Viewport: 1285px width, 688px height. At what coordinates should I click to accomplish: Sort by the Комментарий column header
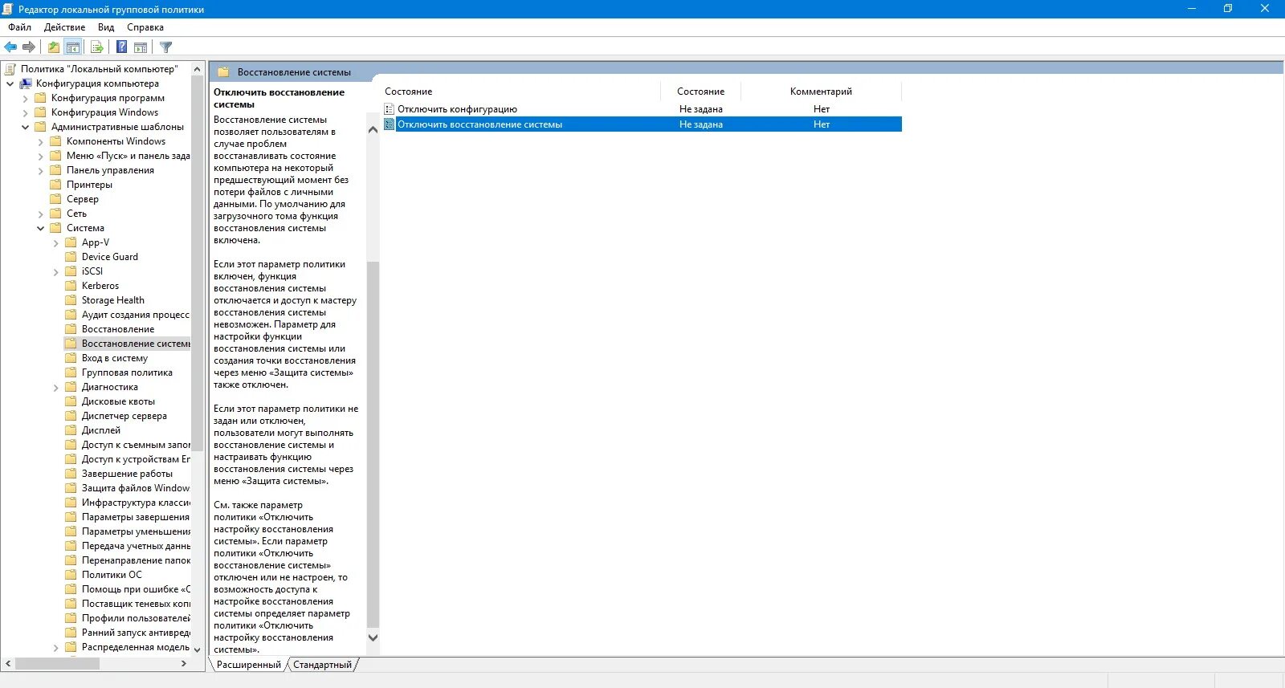point(821,92)
